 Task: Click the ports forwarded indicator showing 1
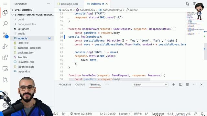64,113
